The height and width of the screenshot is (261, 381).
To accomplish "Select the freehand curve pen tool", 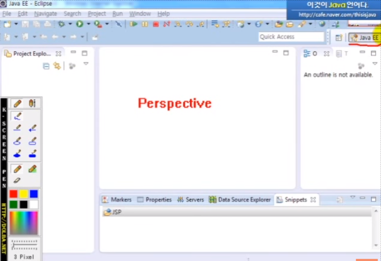I will (x=17, y=116).
